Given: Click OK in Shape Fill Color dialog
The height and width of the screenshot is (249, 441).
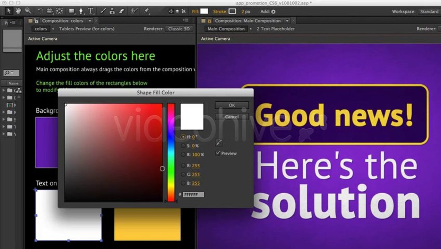Looking at the screenshot, I should (232, 105).
